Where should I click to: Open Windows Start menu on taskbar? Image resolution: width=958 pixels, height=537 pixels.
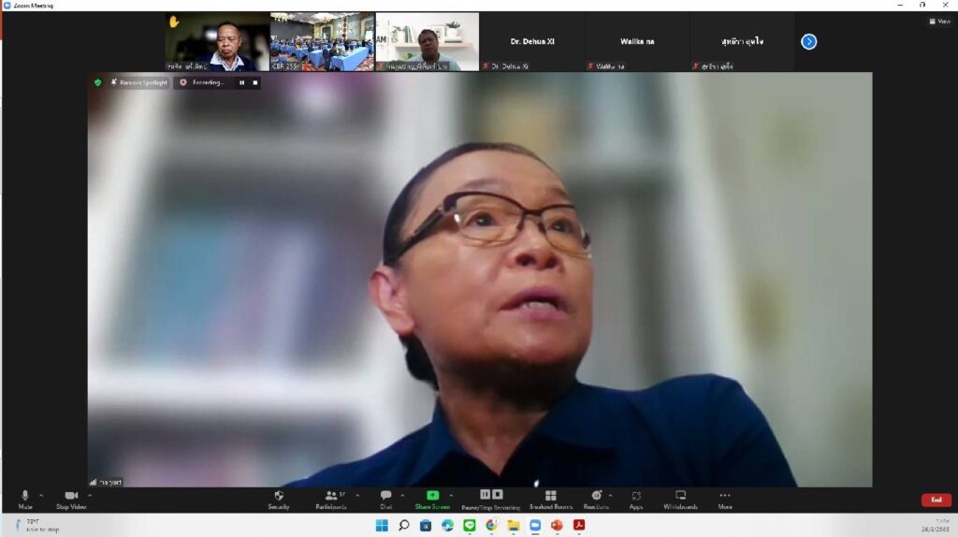point(382,526)
